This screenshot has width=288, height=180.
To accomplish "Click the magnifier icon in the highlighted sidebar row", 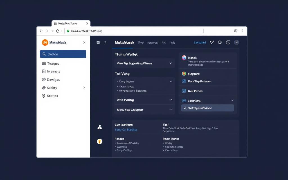I will coord(44,54).
